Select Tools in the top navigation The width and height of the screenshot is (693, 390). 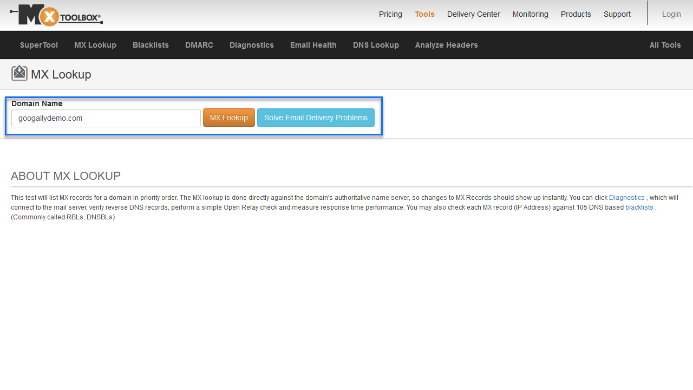coord(424,14)
